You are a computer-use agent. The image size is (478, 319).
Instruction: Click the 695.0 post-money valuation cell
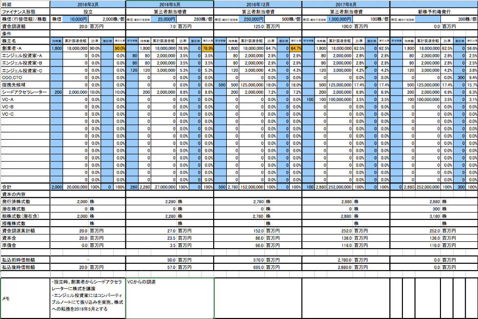[x=239, y=267]
